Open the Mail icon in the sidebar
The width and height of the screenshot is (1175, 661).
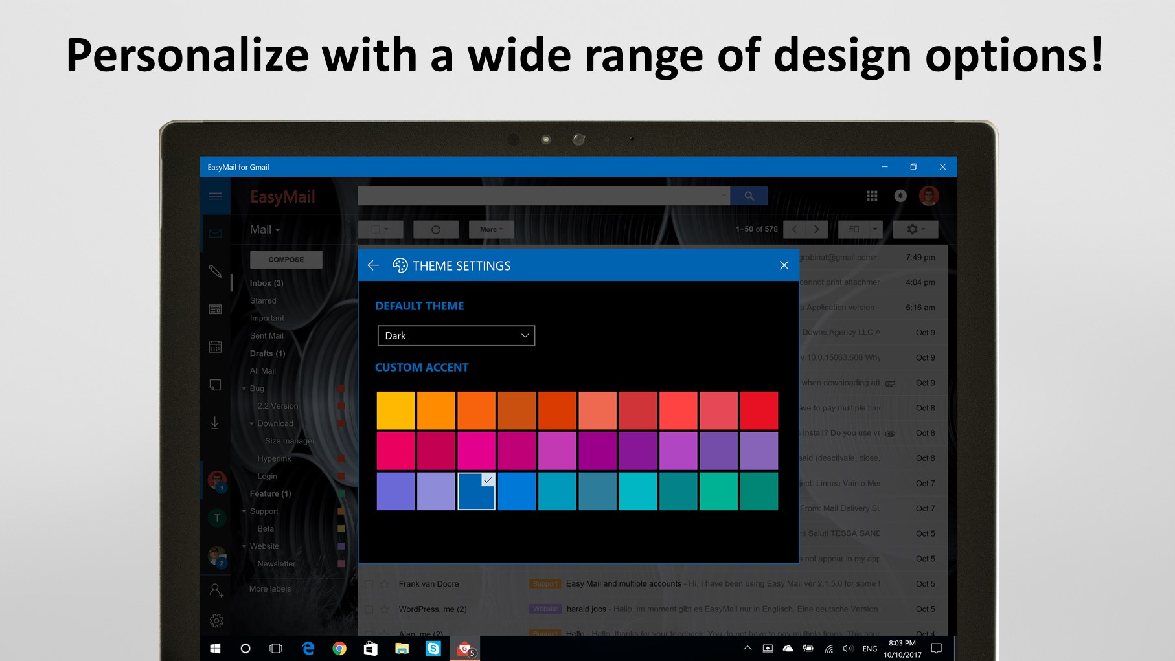[215, 233]
